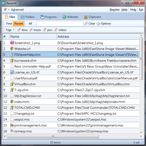Click the Programs tab icon
Screen dimensions: 146x146
click(42, 17)
